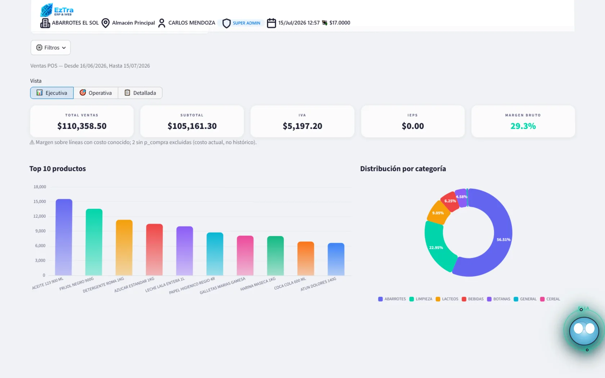Screen dimensions: 605x378
Task: Click the Ventas POS date range text
Action: point(90,66)
